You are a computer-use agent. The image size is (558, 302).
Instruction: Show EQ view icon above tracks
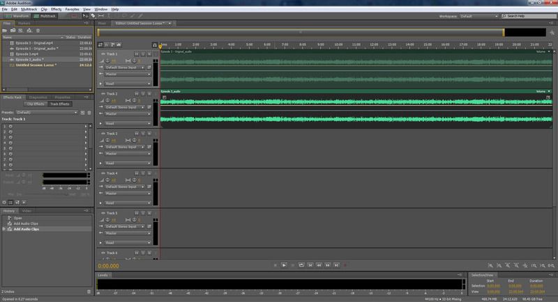click(119, 45)
